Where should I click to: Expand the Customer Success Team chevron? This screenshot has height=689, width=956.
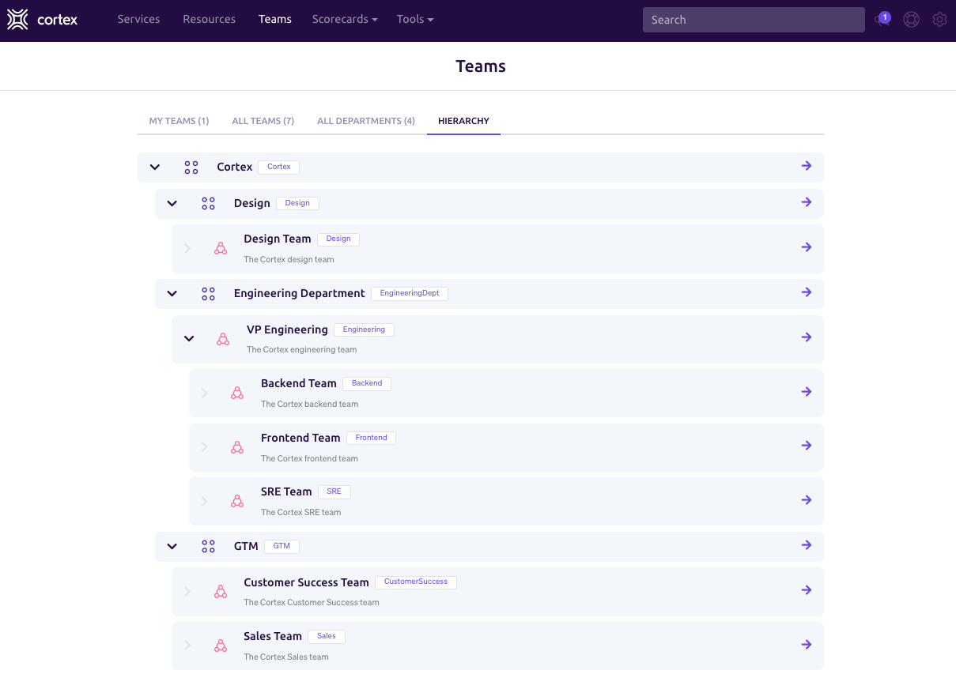point(187,591)
